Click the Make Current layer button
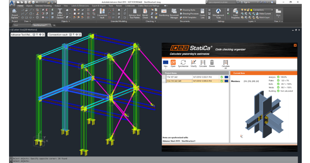Screen dimensions: 310x163 (x=265, y=14)
